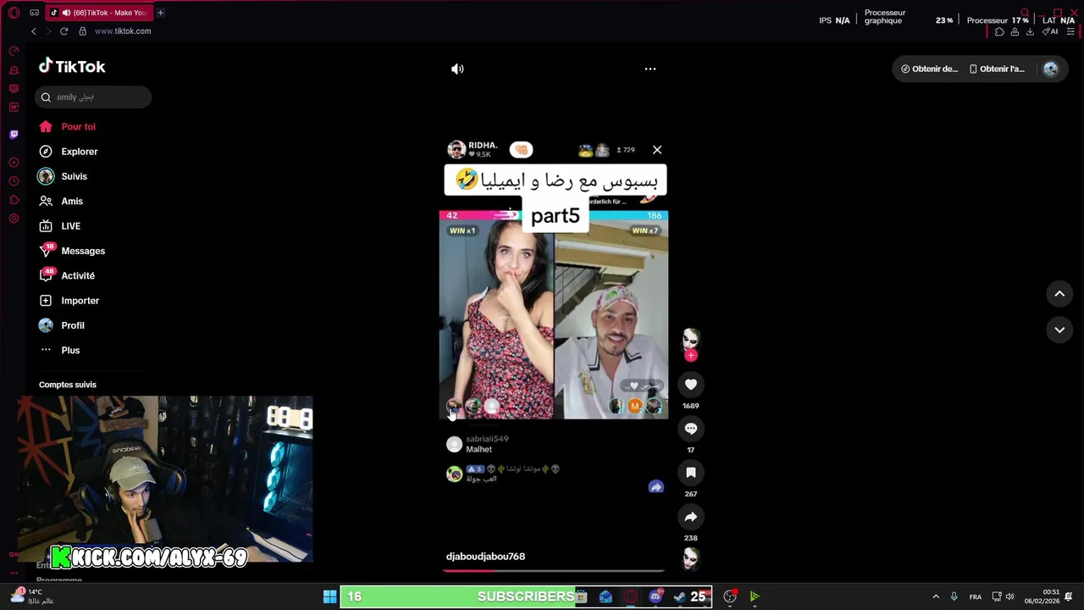Click the sabriali549 comment in the video
Image resolution: width=1084 pixels, height=610 pixels.
pyautogui.click(x=478, y=444)
